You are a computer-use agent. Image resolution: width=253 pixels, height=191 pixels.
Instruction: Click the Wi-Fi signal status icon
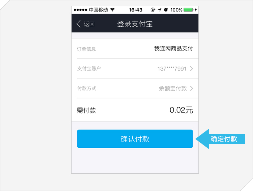pos(112,10)
